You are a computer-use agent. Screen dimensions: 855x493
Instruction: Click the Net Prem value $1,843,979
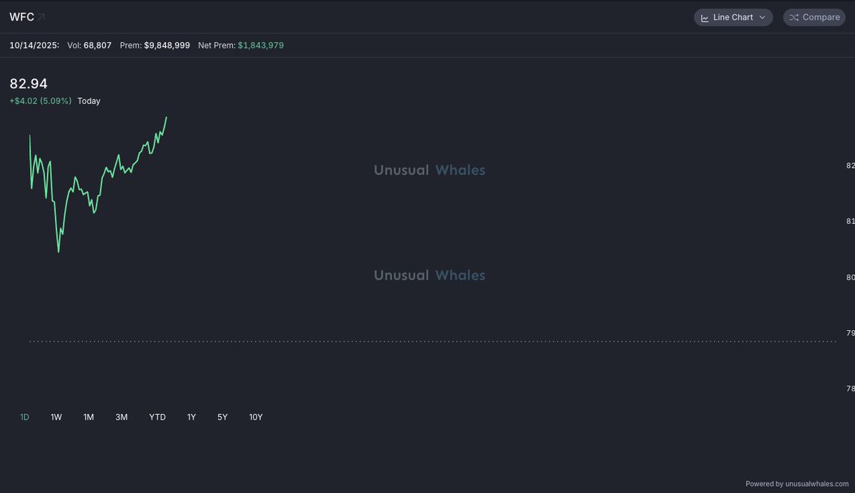261,45
